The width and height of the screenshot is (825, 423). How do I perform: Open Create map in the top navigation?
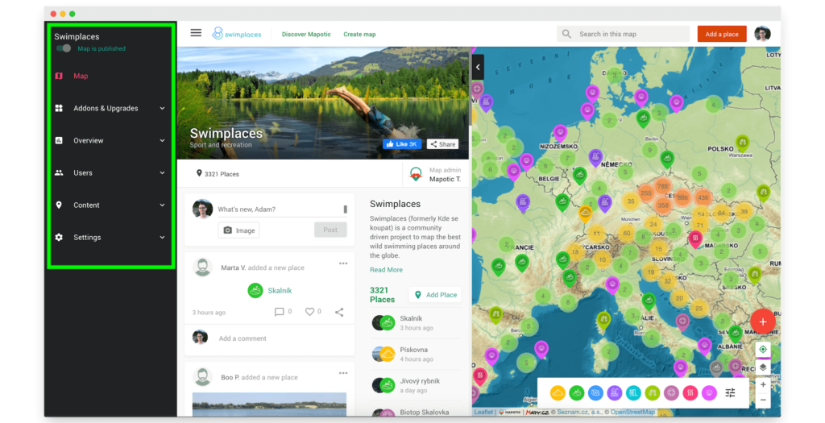pos(359,34)
